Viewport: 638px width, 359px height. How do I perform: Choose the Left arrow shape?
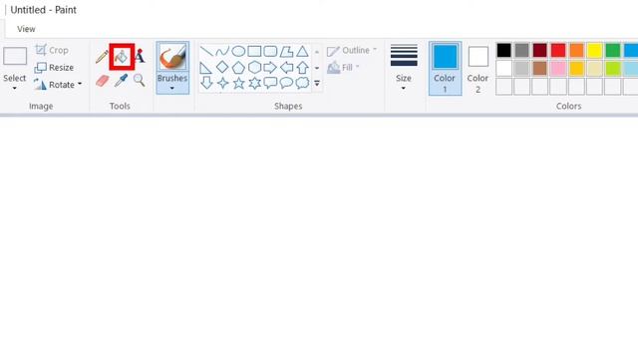click(x=286, y=68)
